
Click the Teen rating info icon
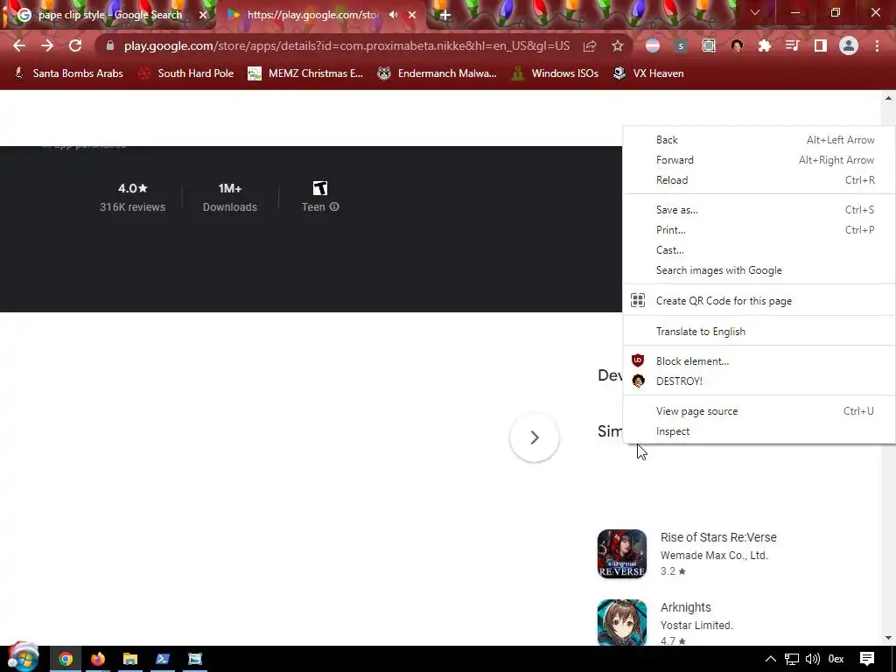point(334,206)
